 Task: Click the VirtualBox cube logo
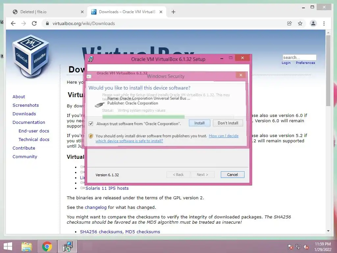point(31,56)
